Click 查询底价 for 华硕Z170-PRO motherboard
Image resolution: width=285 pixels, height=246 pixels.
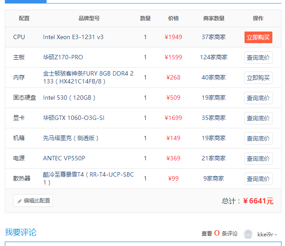[258, 58]
